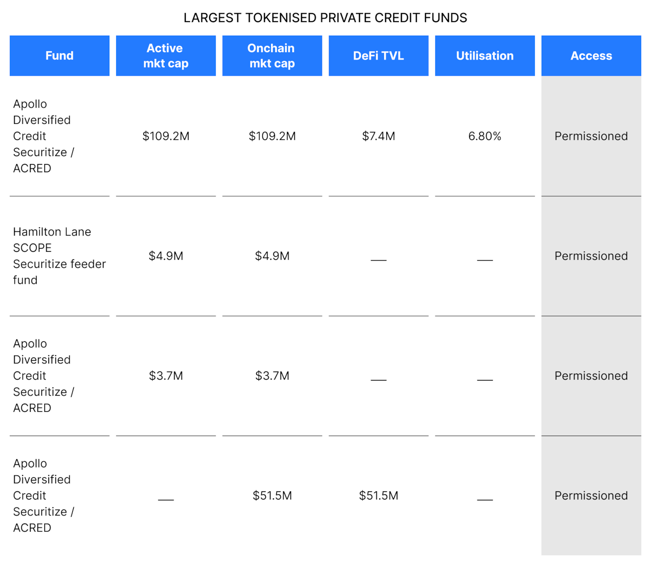651x565 pixels.
Task: Select the $51.5M DeFi TVL cell
Action: coord(378,495)
